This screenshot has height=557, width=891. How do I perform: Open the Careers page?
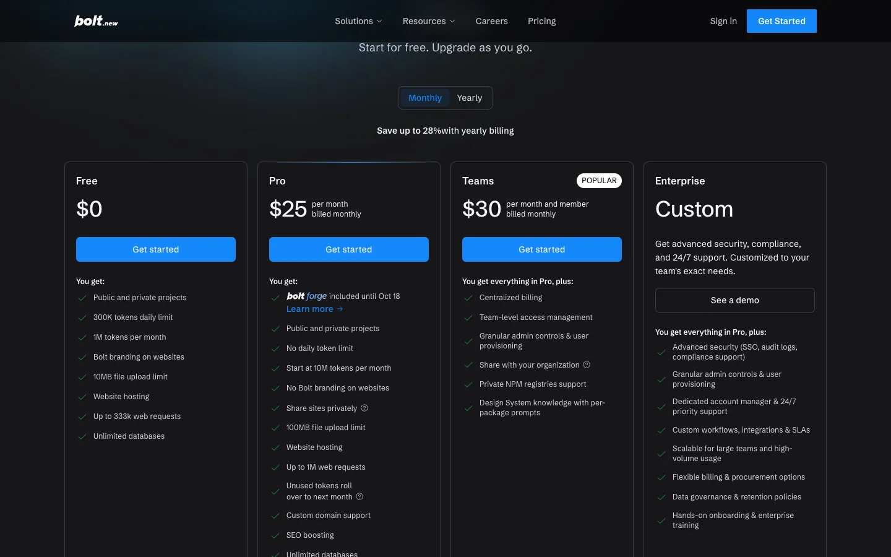492,21
